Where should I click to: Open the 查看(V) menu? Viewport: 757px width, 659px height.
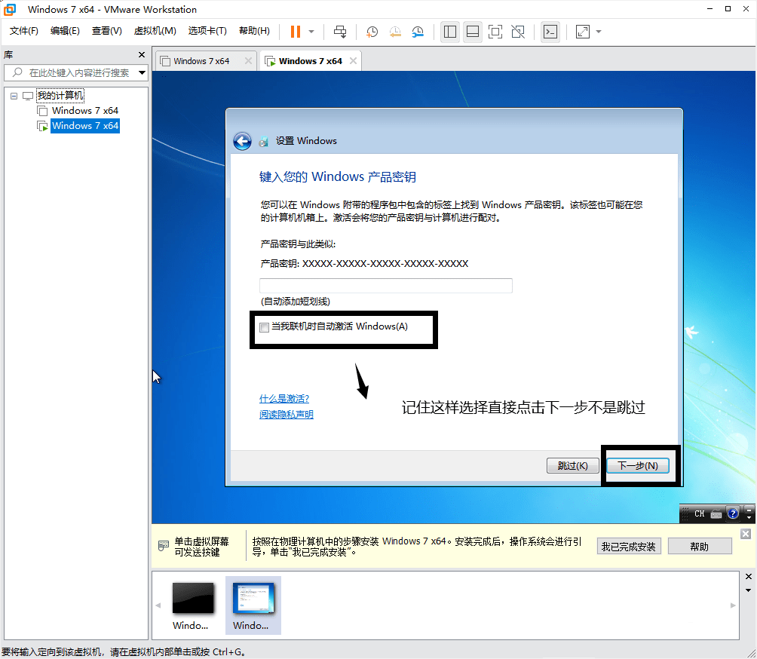coord(107,31)
